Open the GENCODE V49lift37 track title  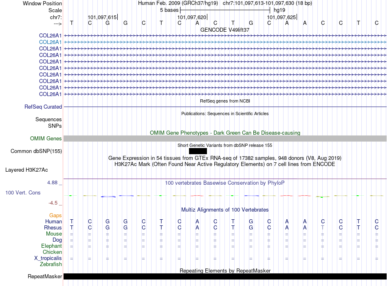tap(225, 30)
